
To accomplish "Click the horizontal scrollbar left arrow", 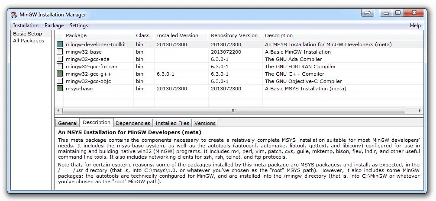I will [x=58, y=111].
